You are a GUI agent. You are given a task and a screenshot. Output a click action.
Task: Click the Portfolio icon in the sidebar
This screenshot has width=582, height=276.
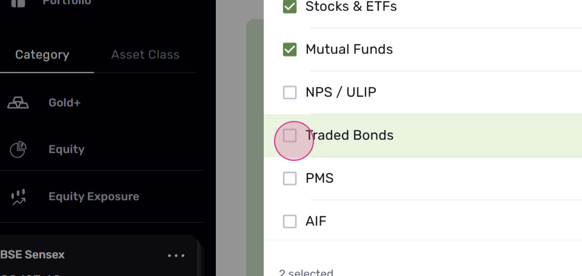click(x=18, y=3)
